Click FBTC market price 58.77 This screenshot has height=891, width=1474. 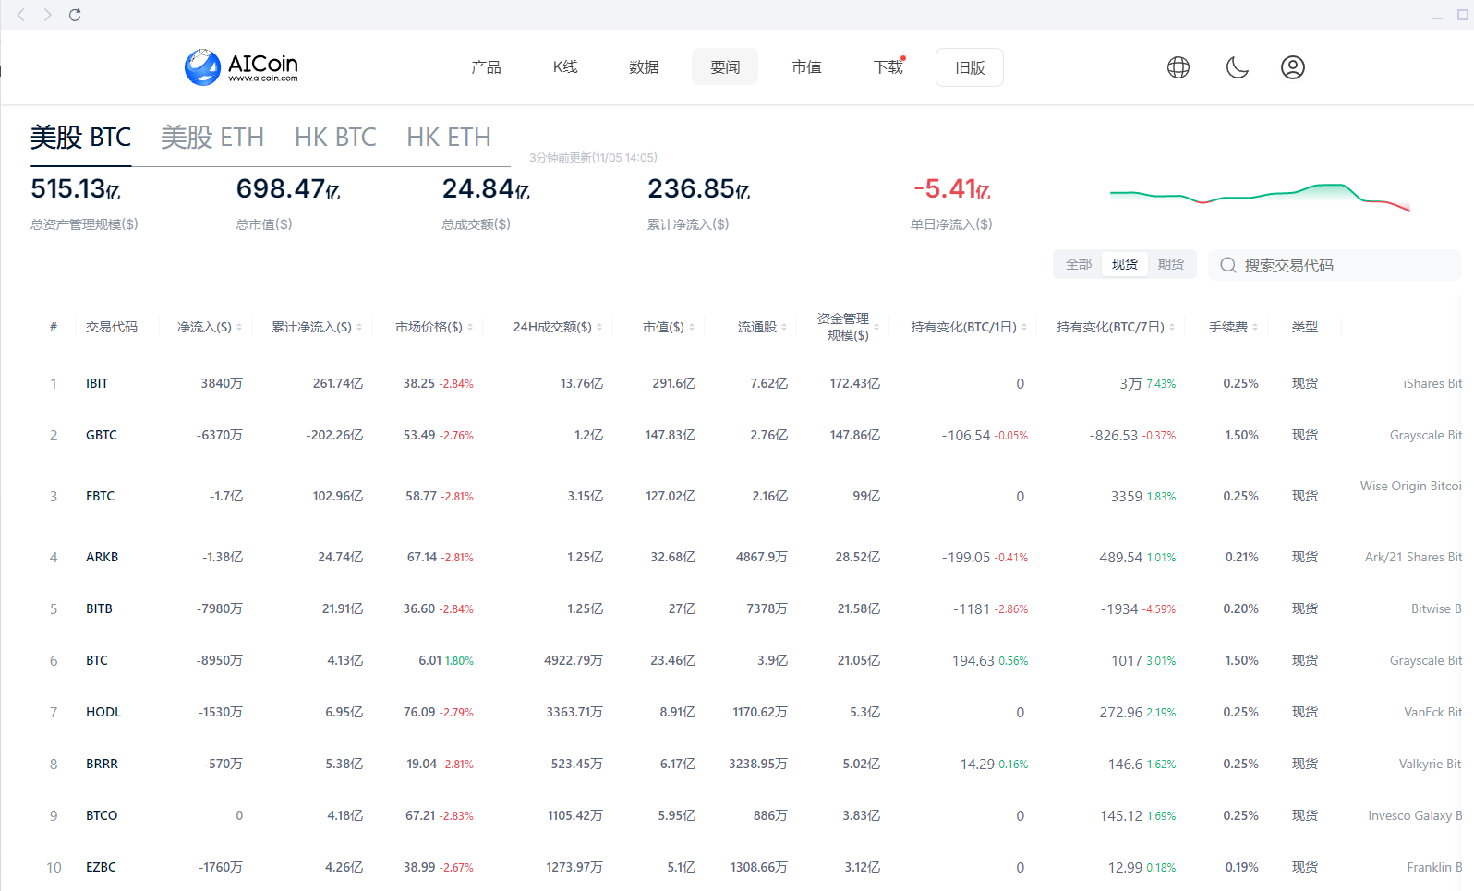[421, 496]
